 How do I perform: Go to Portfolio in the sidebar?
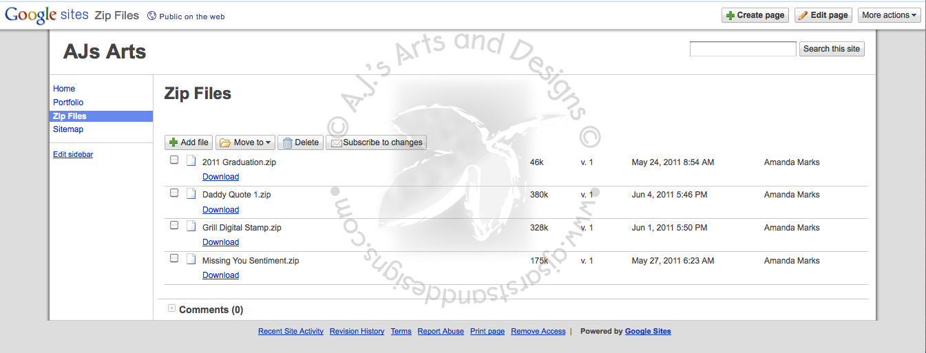pos(68,103)
